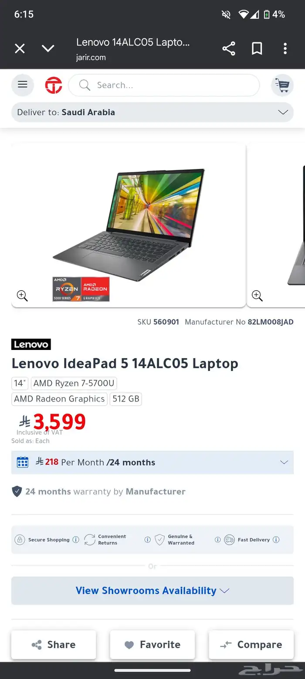Open the shopping cart

(x=282, y=85)
